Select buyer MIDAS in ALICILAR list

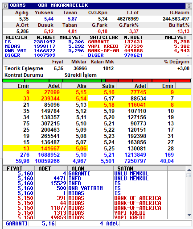coord(12,46)
